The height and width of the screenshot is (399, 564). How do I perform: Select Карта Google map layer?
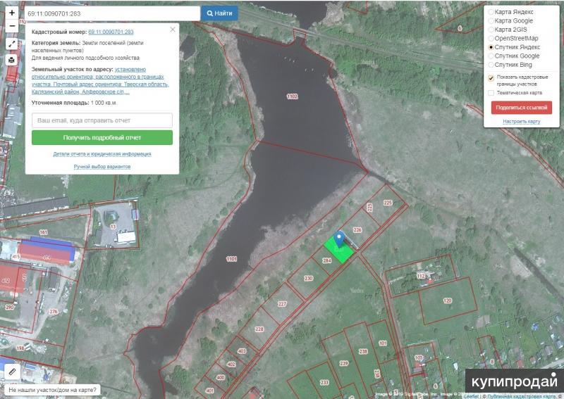(491, 21)
